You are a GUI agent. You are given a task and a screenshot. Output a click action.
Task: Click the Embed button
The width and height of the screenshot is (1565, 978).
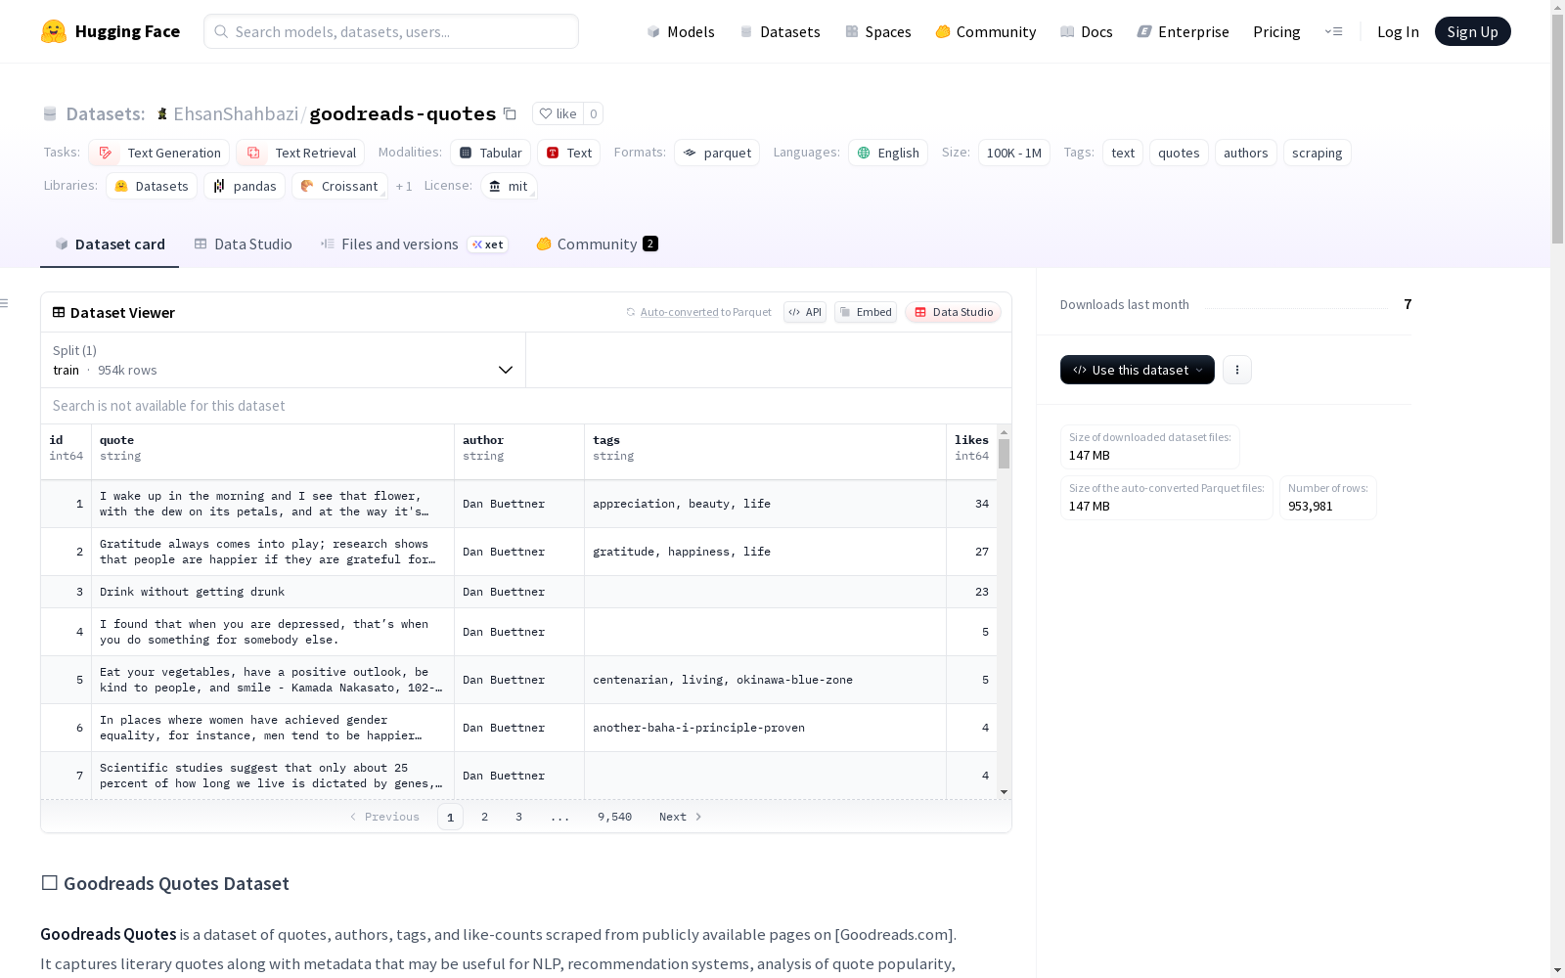[x=866, y=312]
